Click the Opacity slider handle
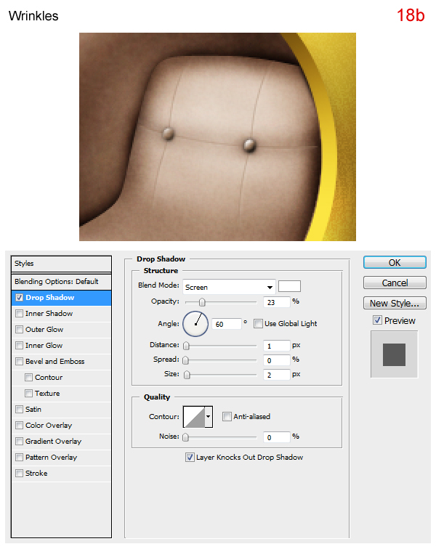This screenshot has height=552, width=436. [202, 302]
